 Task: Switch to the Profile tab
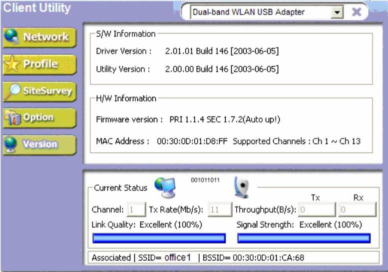click(39, 64)
